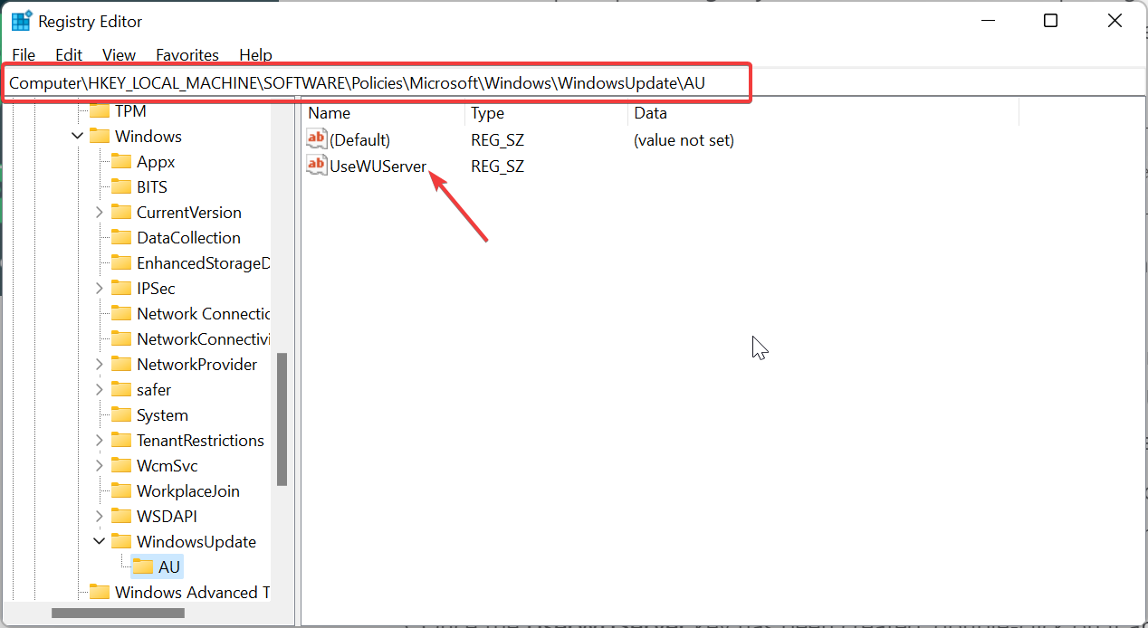Screen dimensions: 1148x628
Task: Minimize the Registry Editor window
Action: tap(987, 21)
